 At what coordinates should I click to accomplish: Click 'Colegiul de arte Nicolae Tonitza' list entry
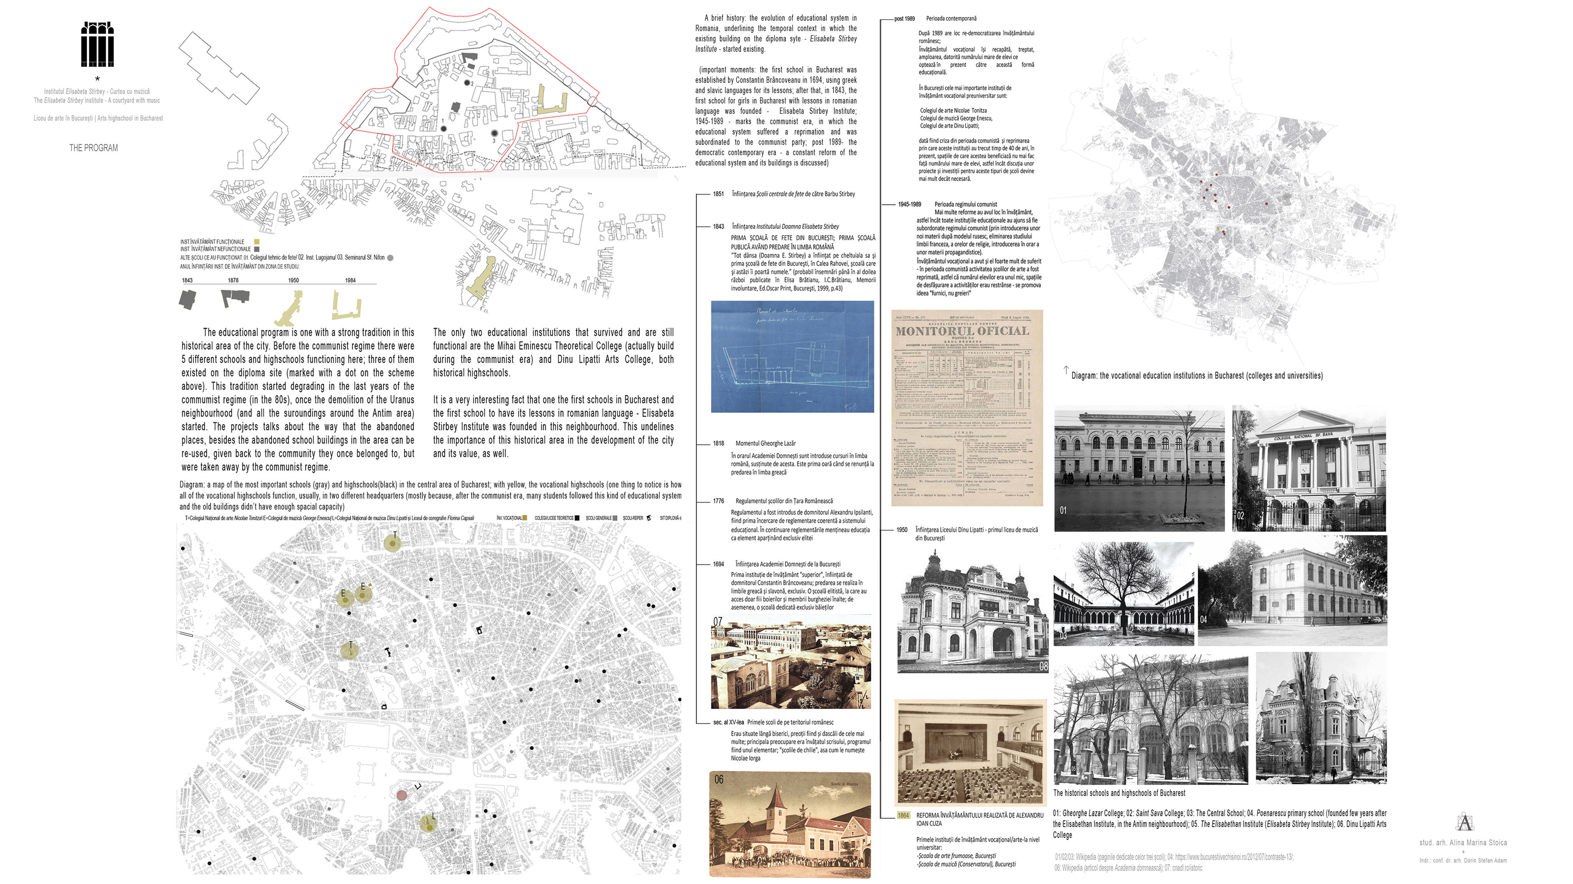pos(953,111)
